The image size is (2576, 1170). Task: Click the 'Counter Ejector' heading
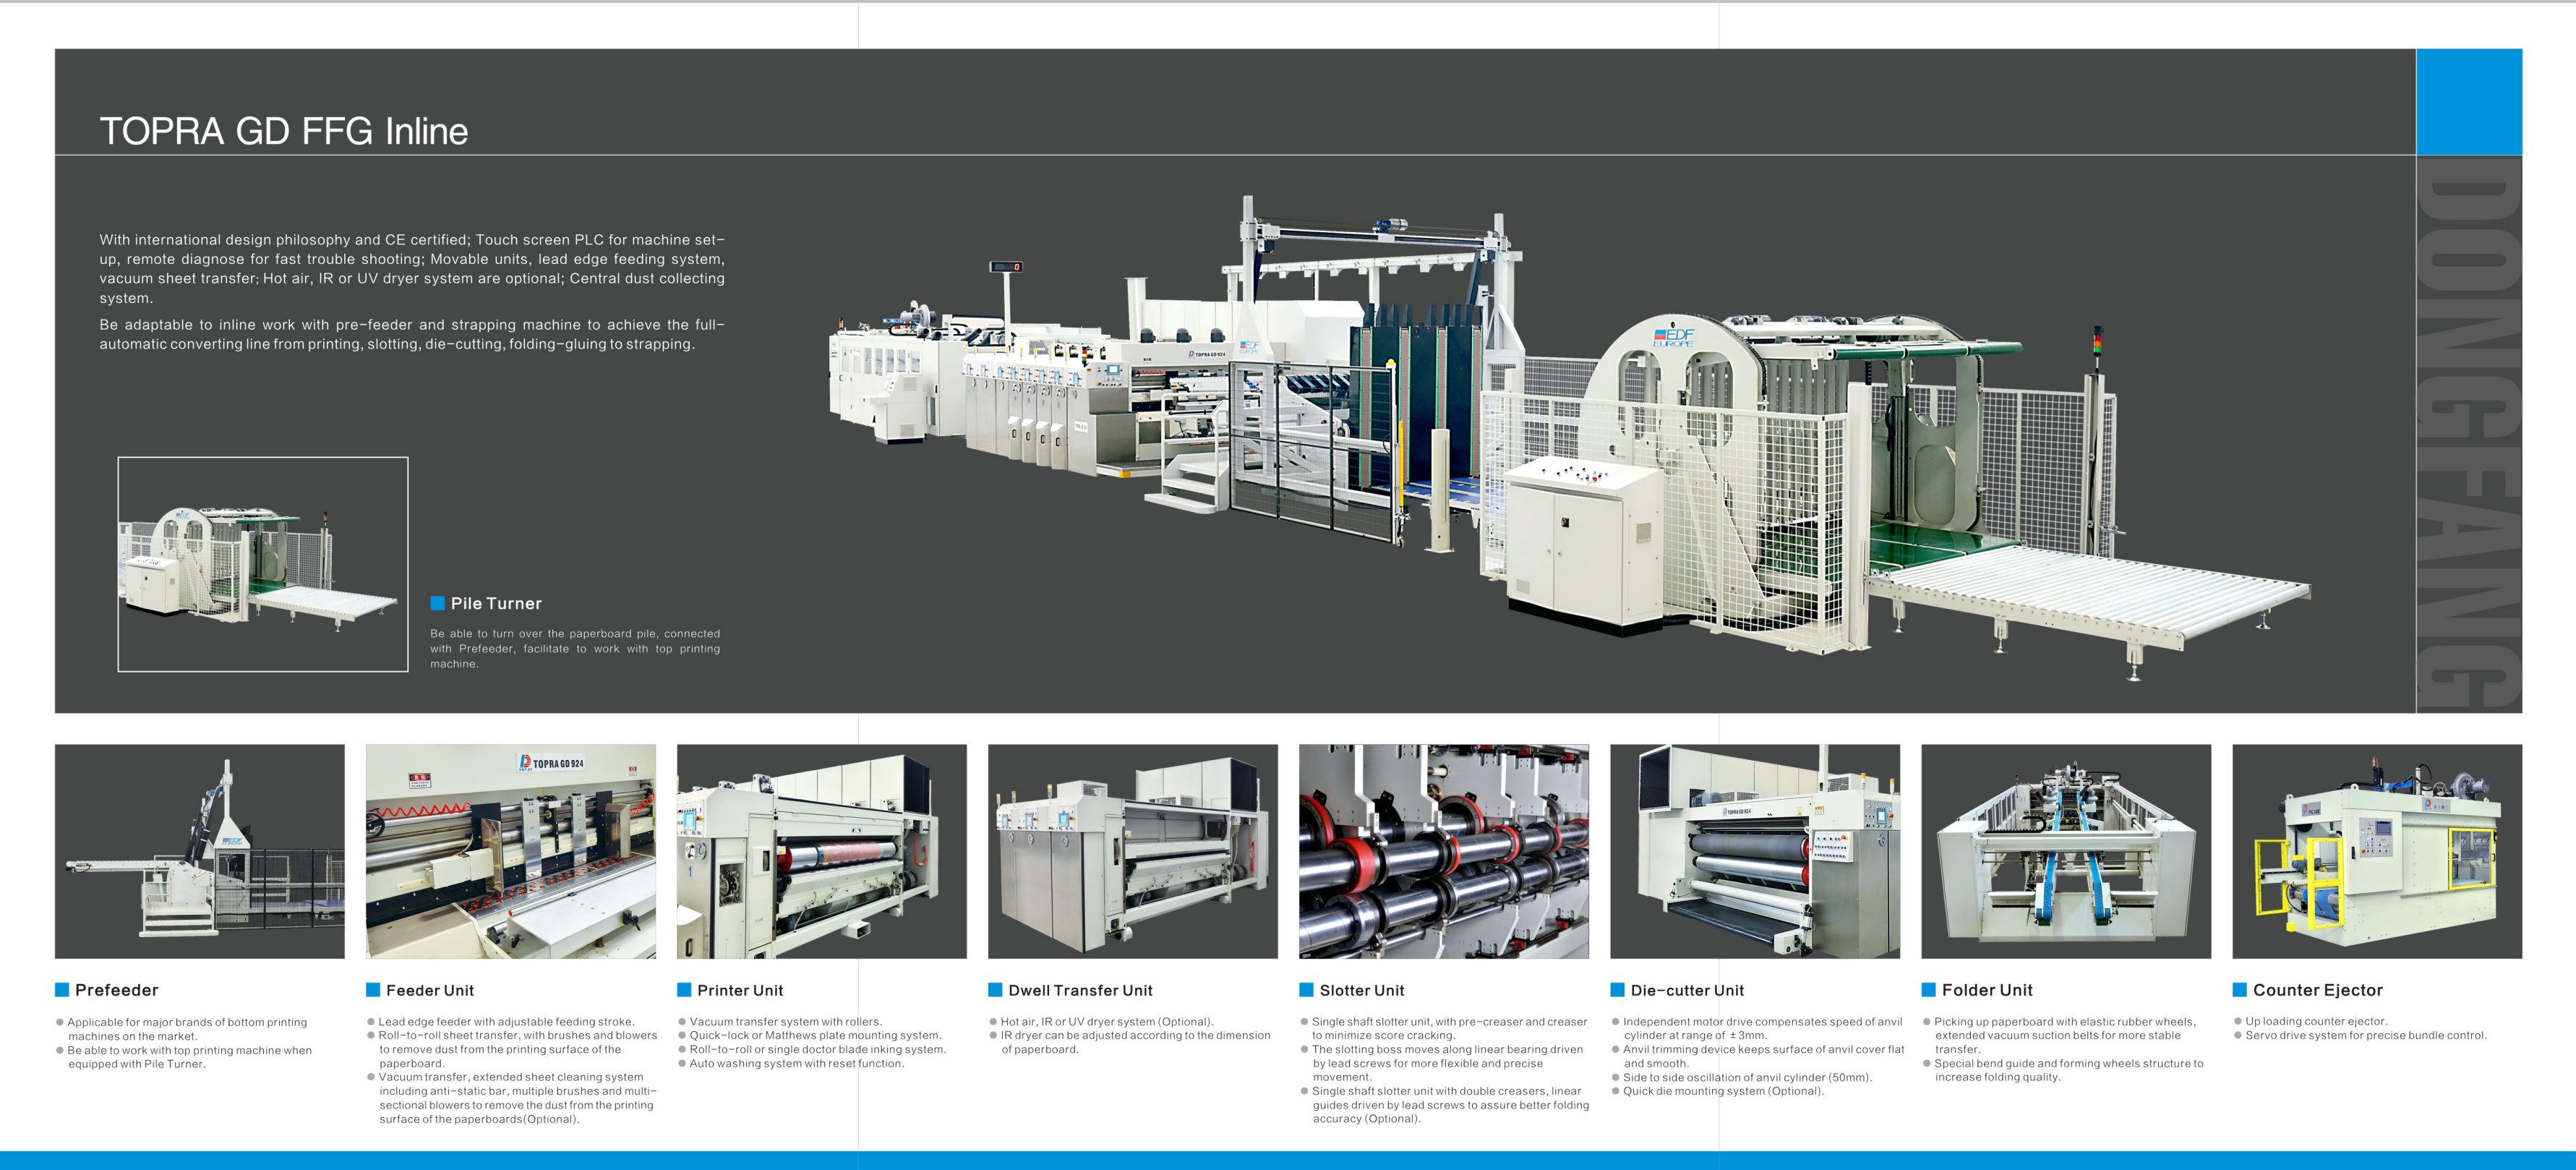pyautogui.click(x=2318, y=990)
